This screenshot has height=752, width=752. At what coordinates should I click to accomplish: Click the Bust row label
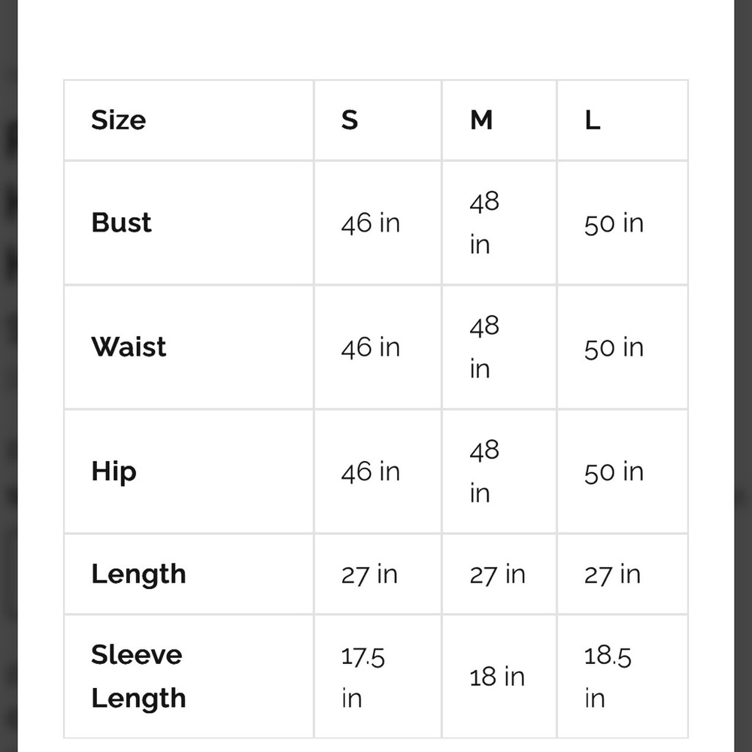pos(121,223)
